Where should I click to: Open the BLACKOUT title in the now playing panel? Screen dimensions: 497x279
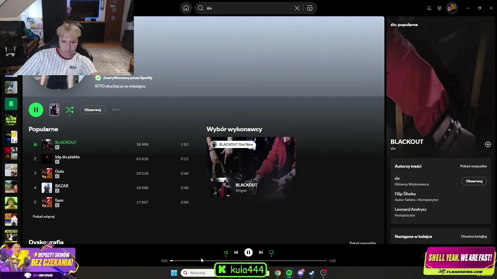tap(407, 142)
